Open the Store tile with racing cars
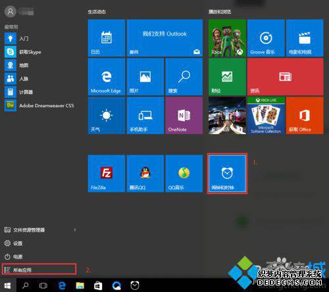329x292 pixels. click(227, 116)
